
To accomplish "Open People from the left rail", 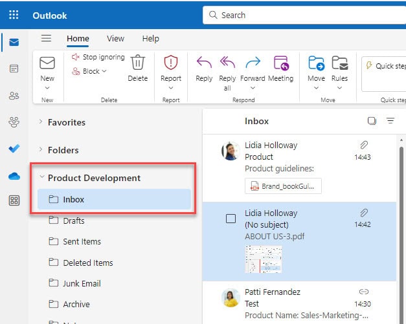I will coord(14,96).
